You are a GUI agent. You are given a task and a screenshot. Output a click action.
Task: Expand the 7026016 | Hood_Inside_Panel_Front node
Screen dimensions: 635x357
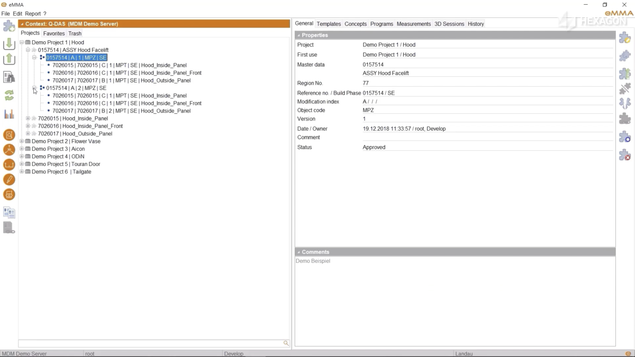pyautogui.click(x=28, y=126)
